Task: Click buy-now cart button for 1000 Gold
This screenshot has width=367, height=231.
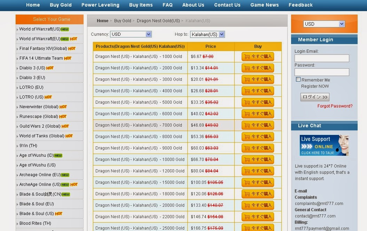Action: click(258, 57)
